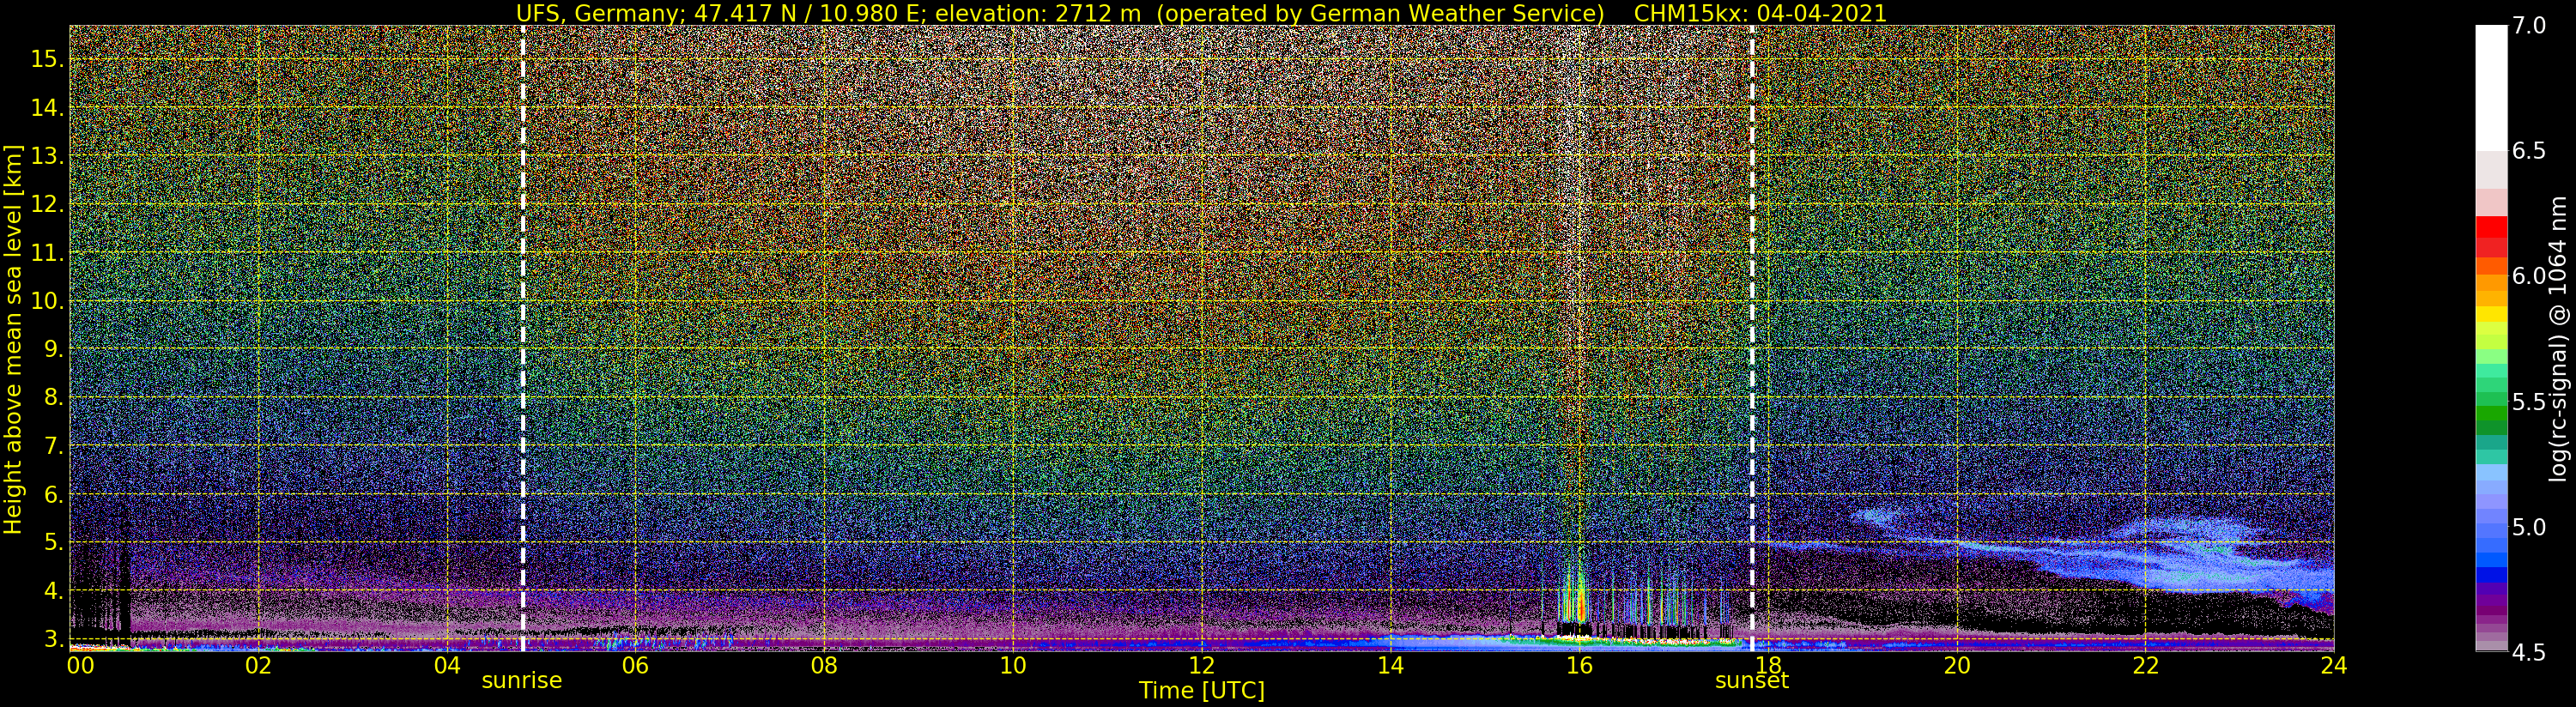Click the colorbar value "6.5"
The width and height of the screenshot is (2576, 707).
(x=2529, y=151)
